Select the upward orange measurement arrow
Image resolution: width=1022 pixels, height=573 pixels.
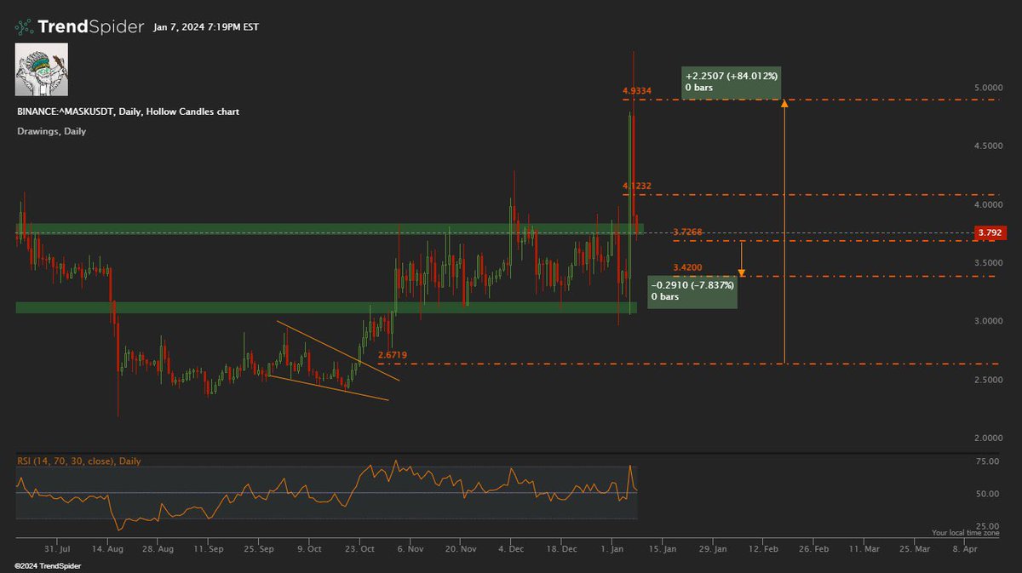pos(784,231)
